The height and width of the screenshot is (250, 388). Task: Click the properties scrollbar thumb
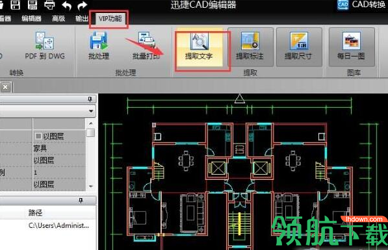tap(91, 132)
